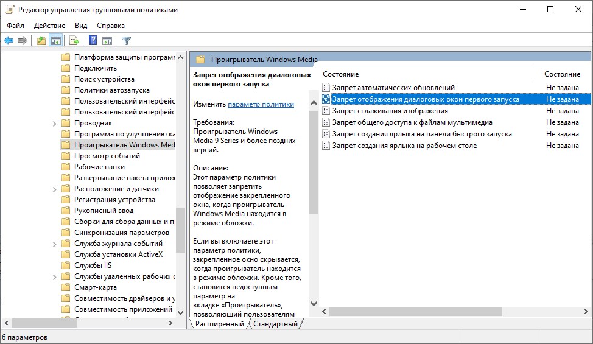Toggle show/hide action pane icon

click(107, 41)
